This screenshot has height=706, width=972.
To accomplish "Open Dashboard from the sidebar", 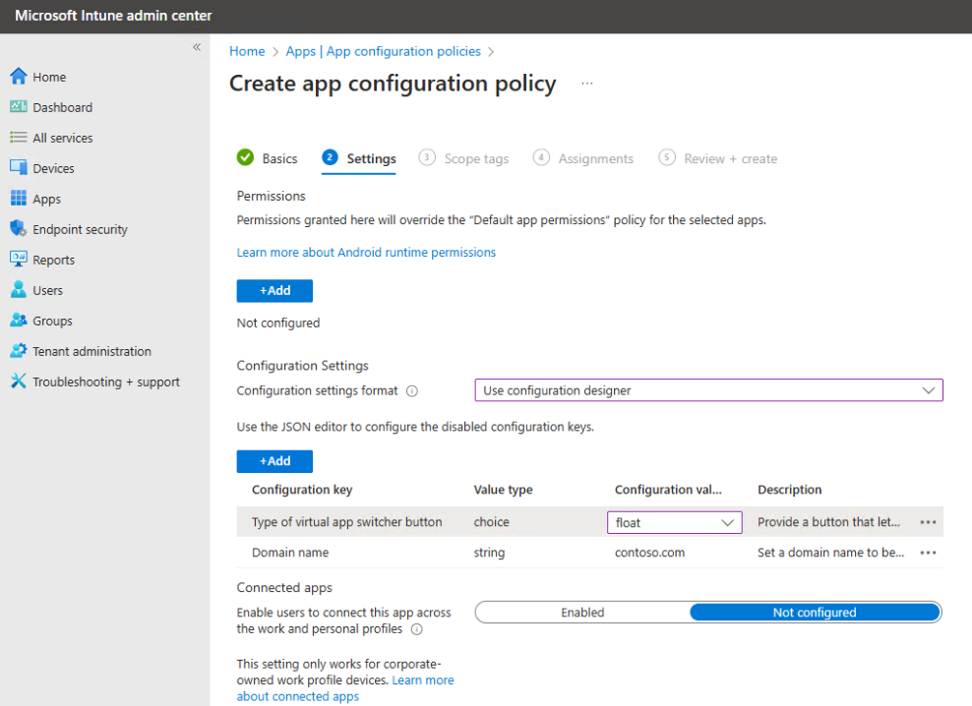I will [63, 107].
